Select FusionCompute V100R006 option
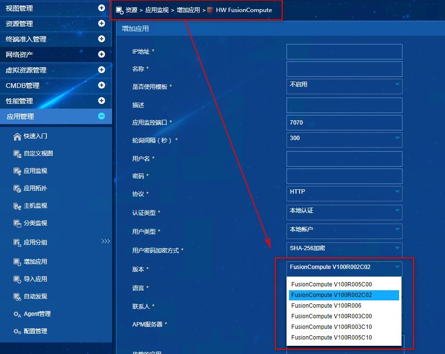The width and height of the screenshot is (445, 354). 344,306
